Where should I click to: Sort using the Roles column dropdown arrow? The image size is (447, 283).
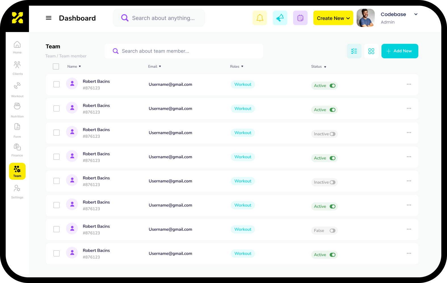pyautogui.click(x=242, y=67)
